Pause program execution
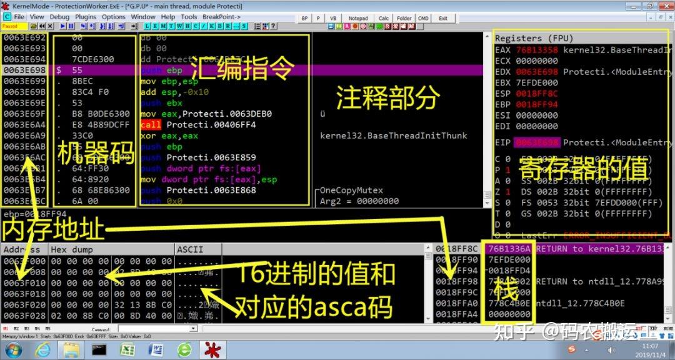Image resolution: width=675 pixels, height=360 pixels. pyautogui.click(x=71, y=26)
